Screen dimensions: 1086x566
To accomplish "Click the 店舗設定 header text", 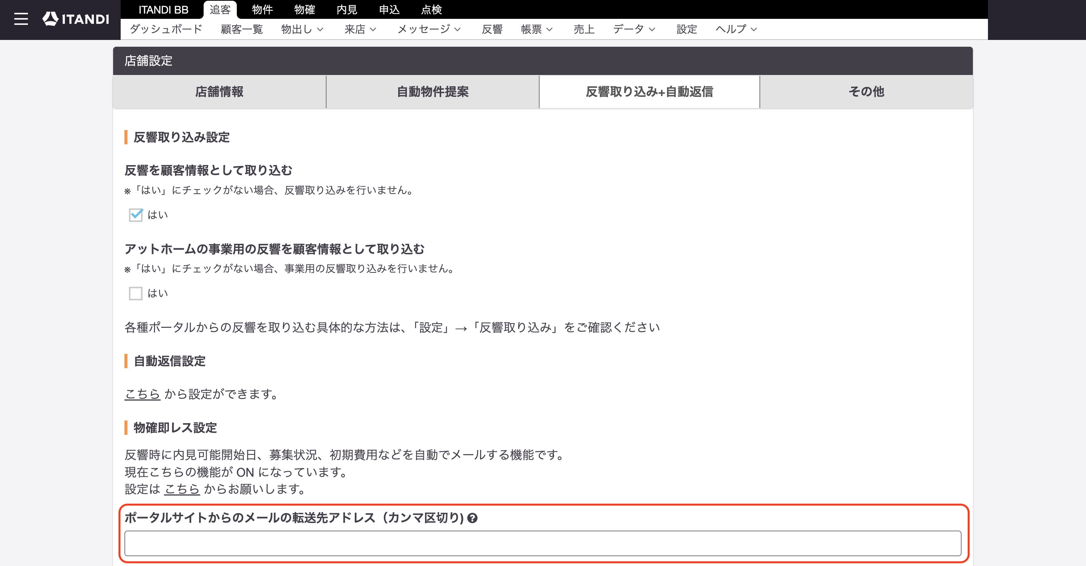I will (x=149, y=61).
